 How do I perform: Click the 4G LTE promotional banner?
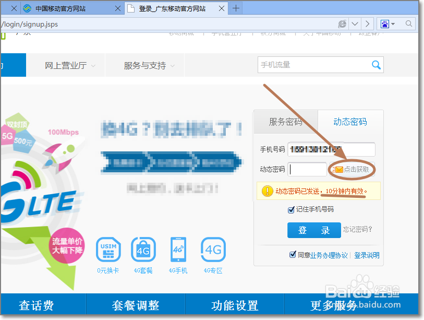42,202
